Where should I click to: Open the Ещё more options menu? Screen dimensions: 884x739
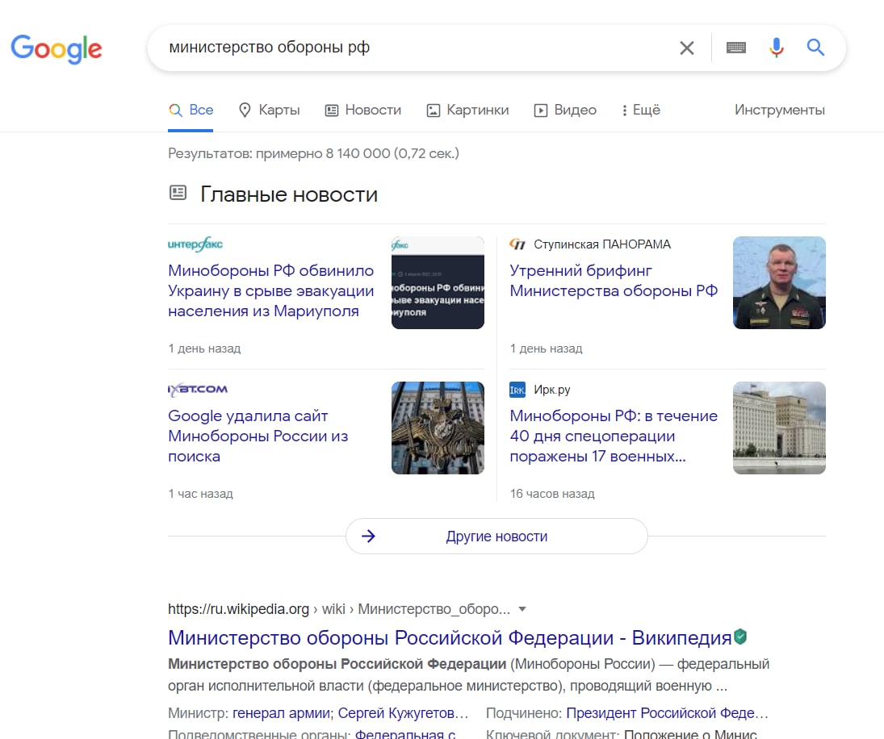coord(641,111)
